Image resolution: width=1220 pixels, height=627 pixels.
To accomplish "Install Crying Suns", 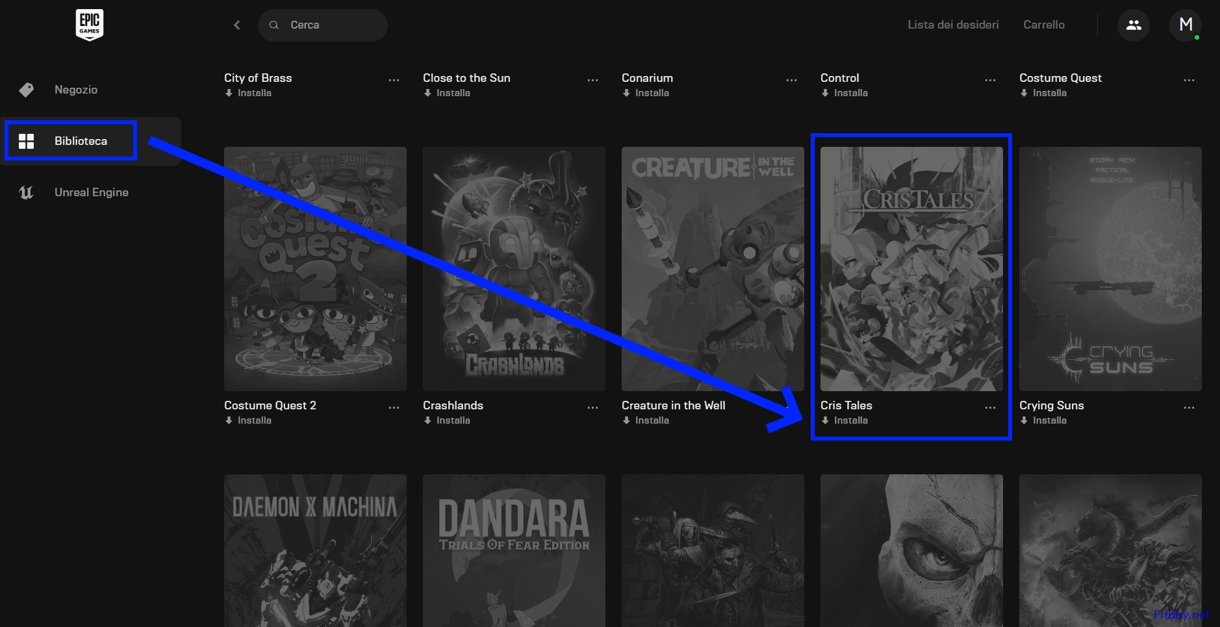I will click(x=1043, y=420).
